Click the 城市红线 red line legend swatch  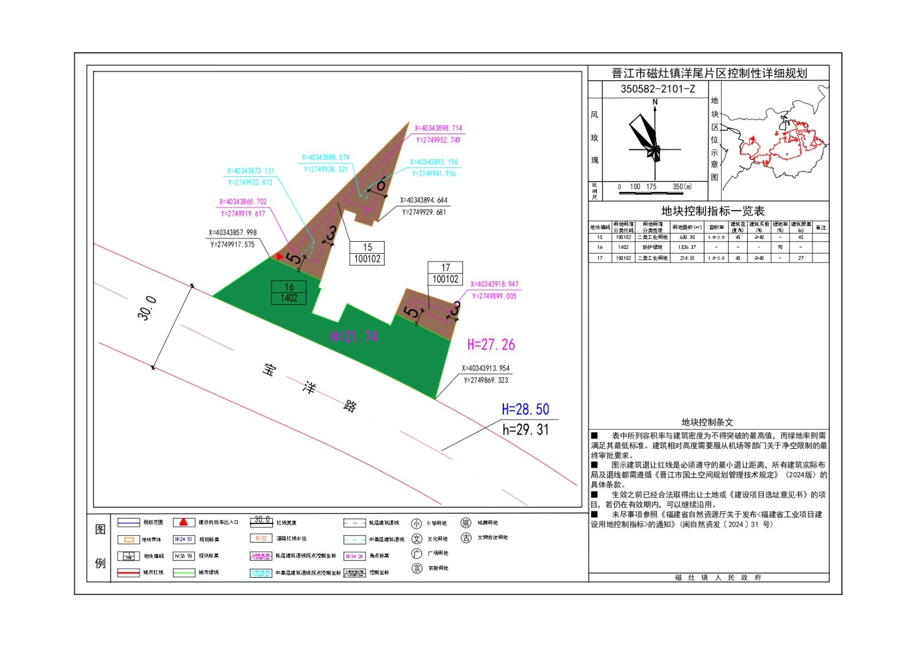pos(128,572)
